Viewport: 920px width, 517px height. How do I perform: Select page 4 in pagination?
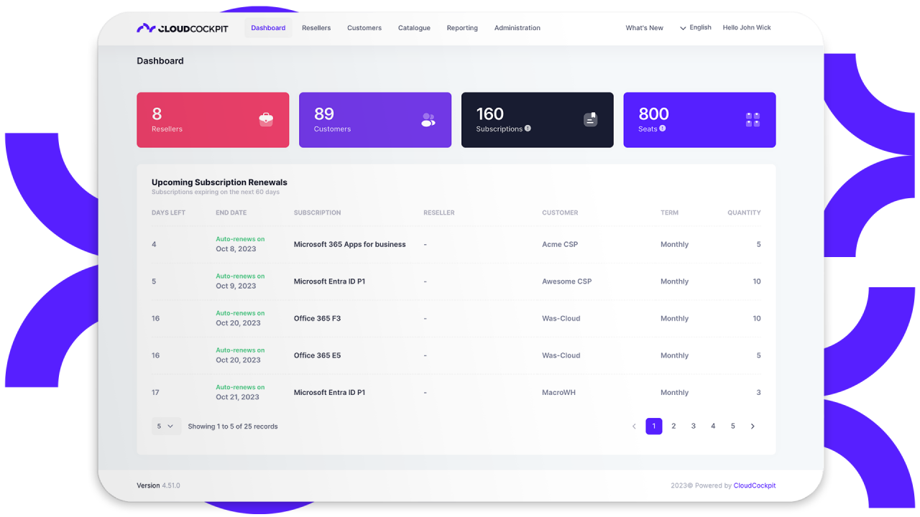[x=713, y=427]
